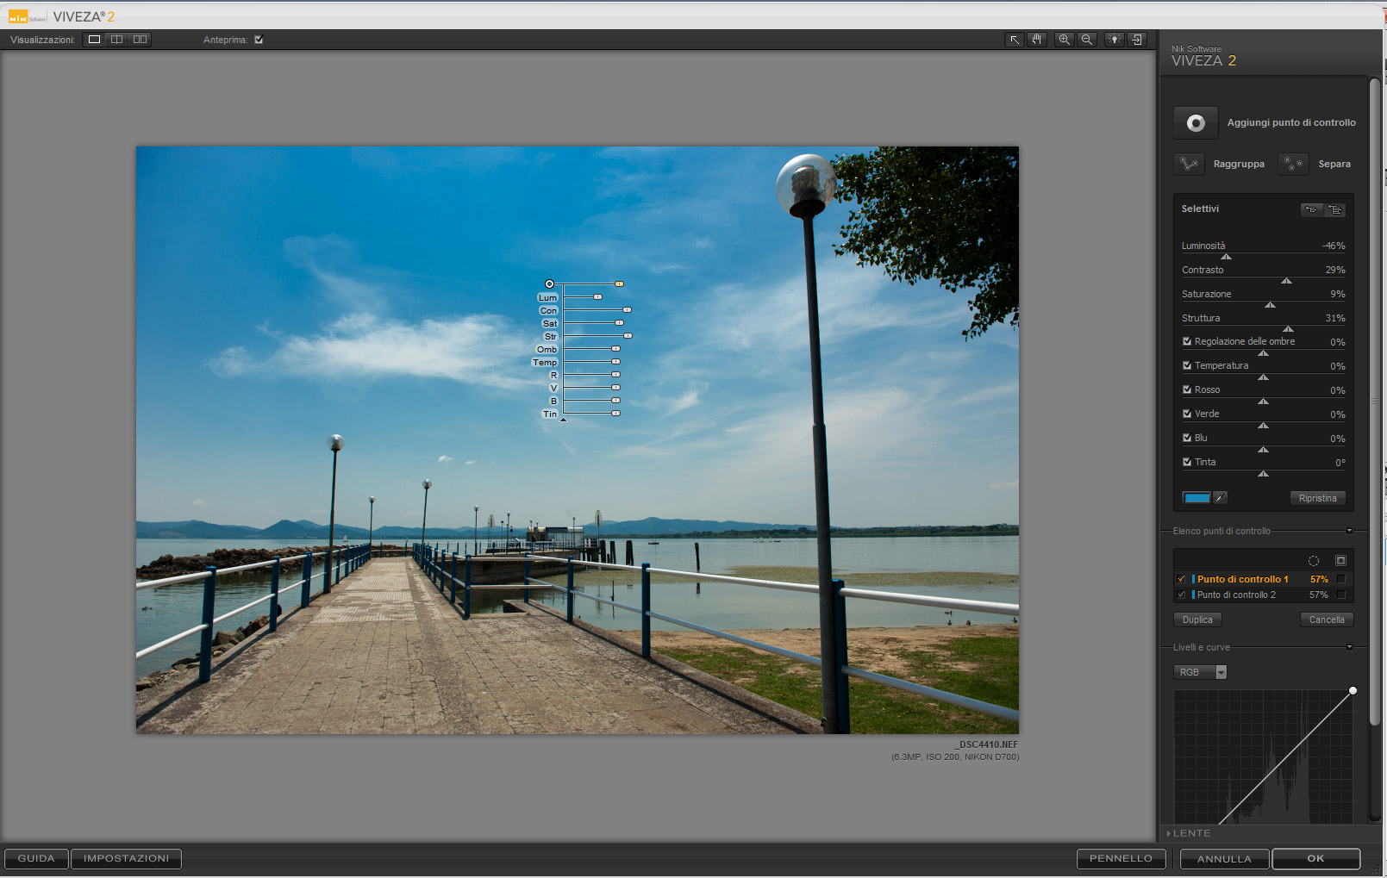The height and width of the screenshot is (878, 1387).
Task: Click the Cancella button
Action: (x=1327, y=620)
